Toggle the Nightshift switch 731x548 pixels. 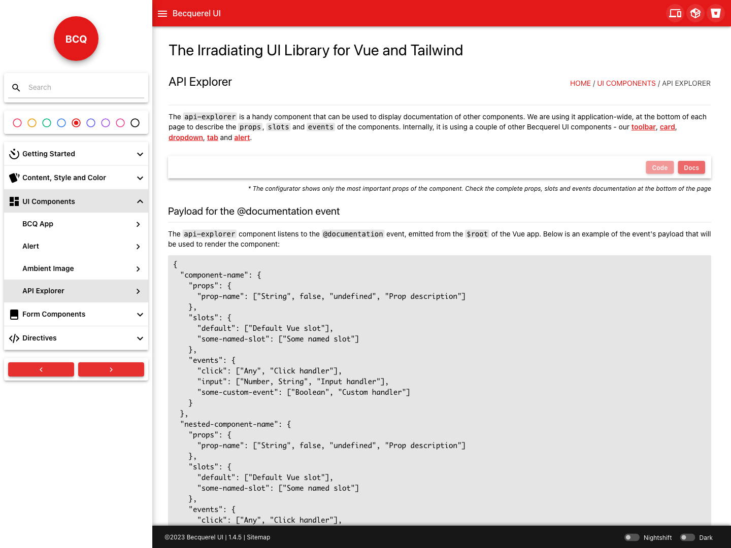pos(632,537)
